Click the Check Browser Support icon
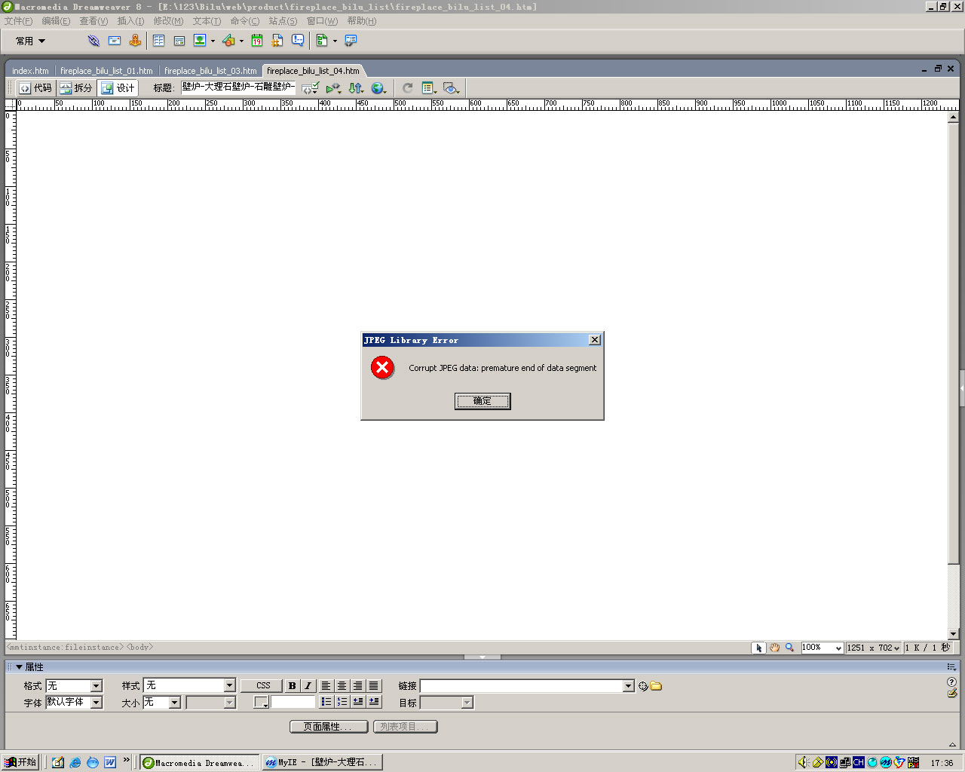Image resolution: width=965 pixels, height=772 pixels. tap(332, 88)
